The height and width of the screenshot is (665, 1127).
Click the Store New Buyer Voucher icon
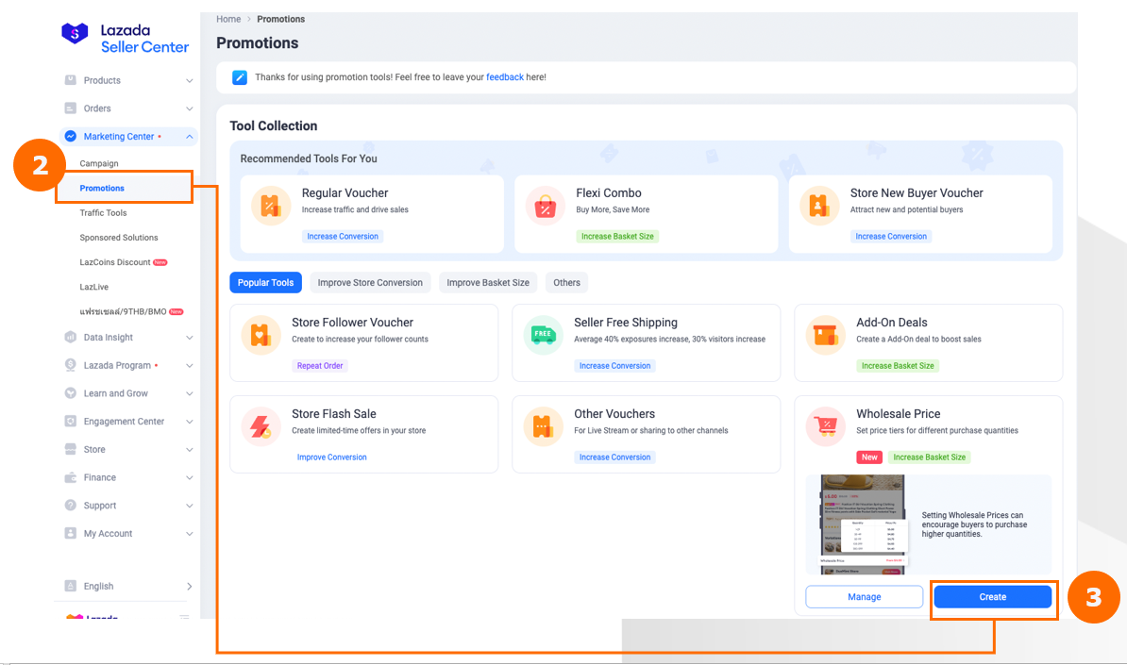click(x=819, y=207)
